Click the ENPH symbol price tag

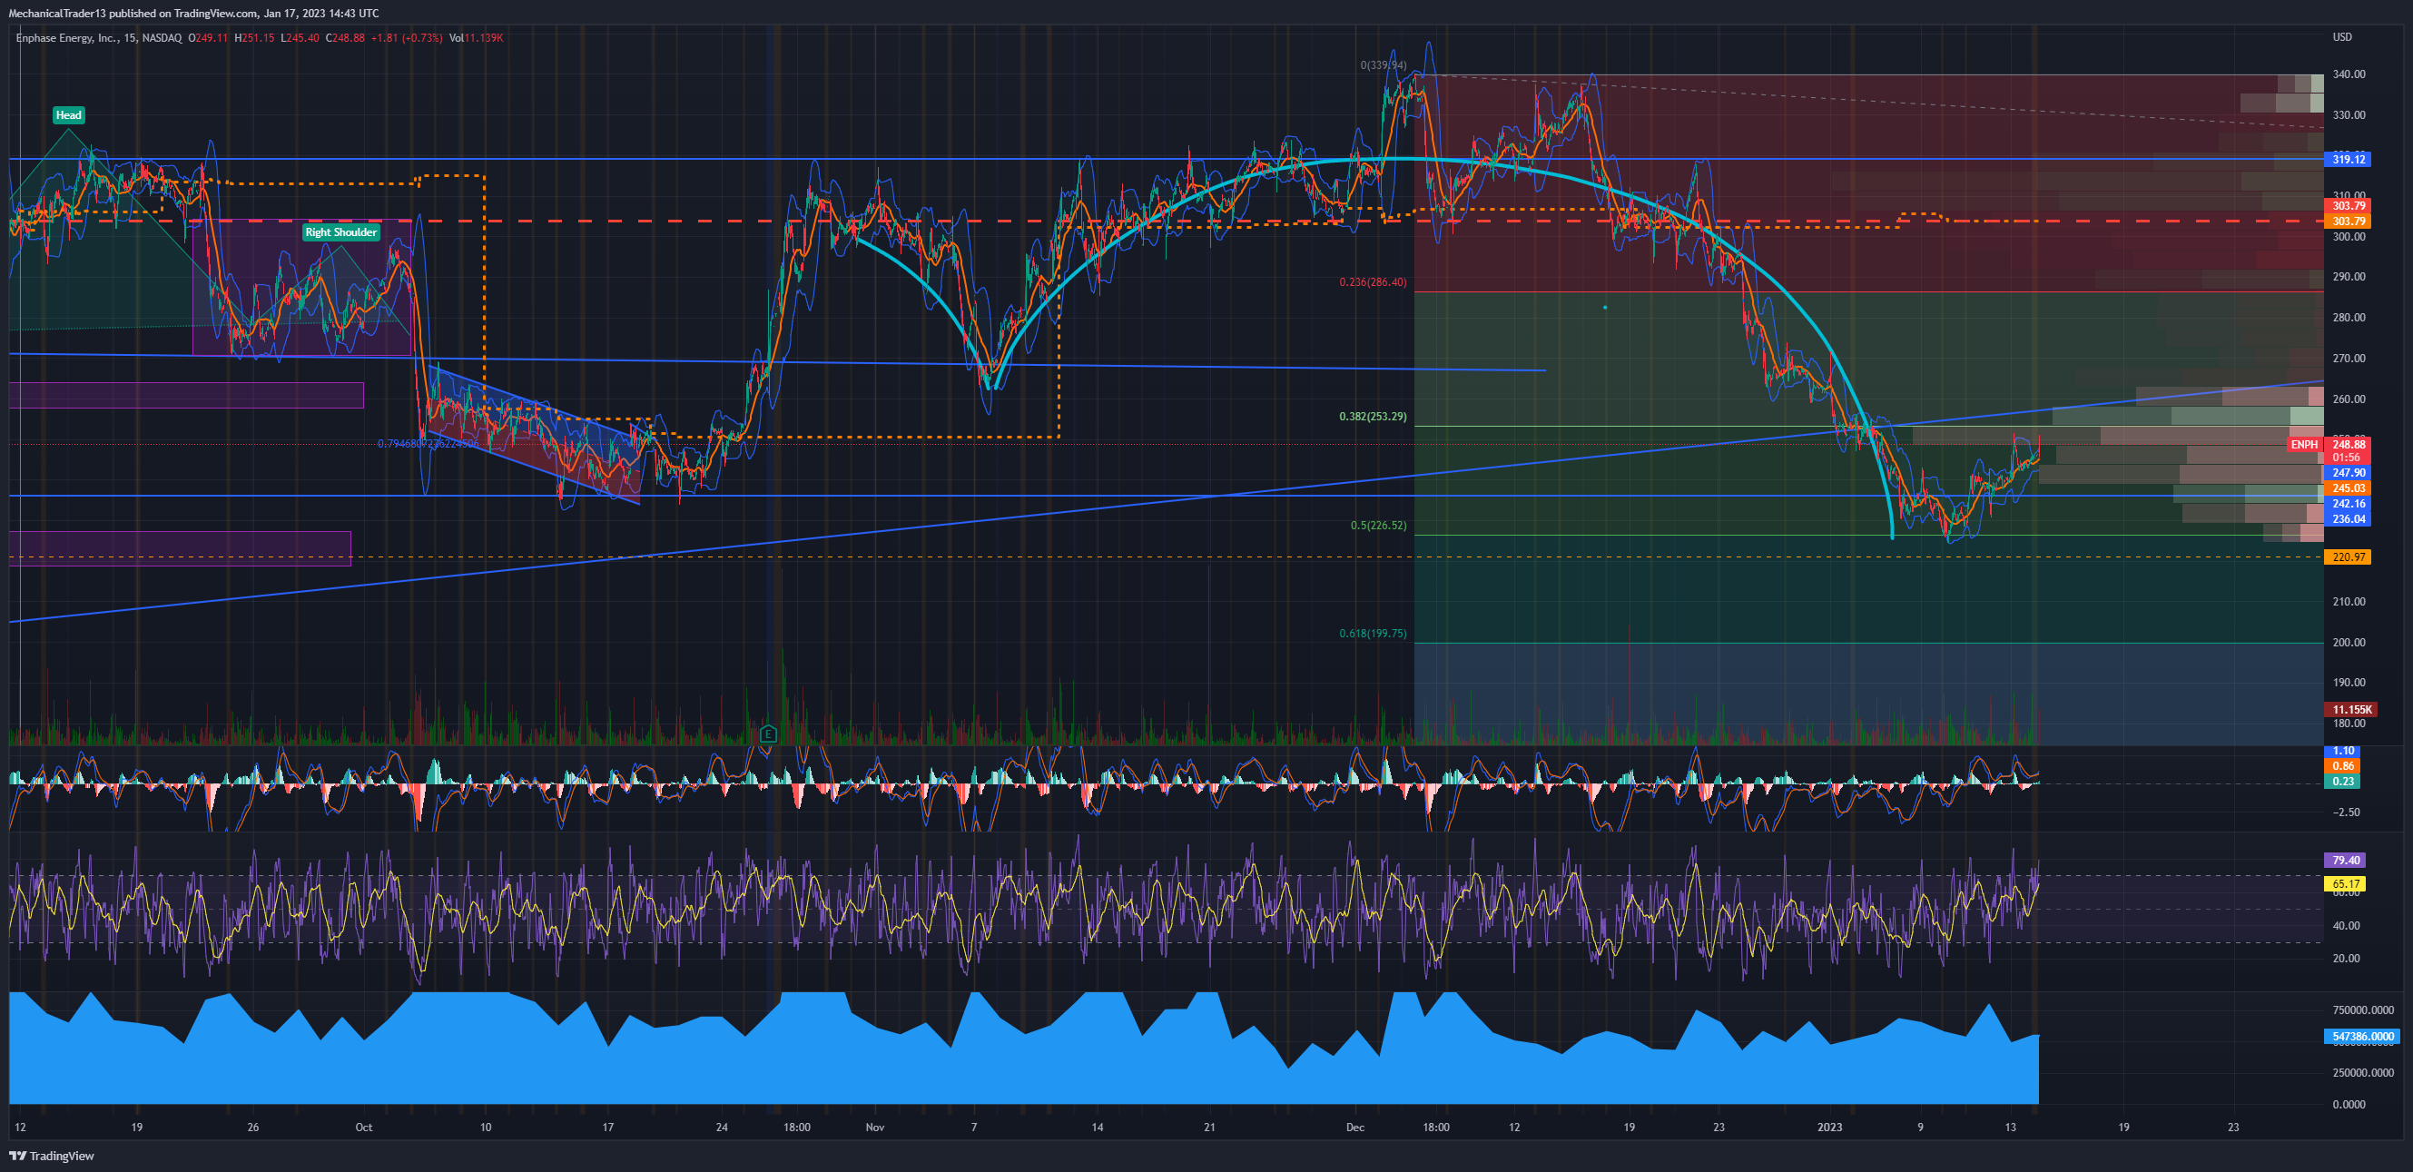click(2303, 444)
